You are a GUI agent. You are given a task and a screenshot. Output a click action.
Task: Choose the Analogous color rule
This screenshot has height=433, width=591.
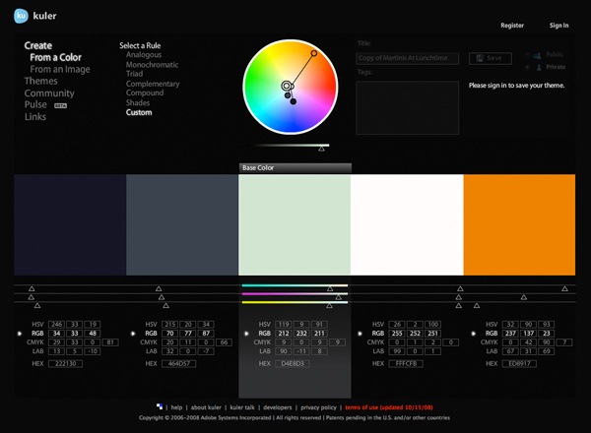(x=144, y=55)
